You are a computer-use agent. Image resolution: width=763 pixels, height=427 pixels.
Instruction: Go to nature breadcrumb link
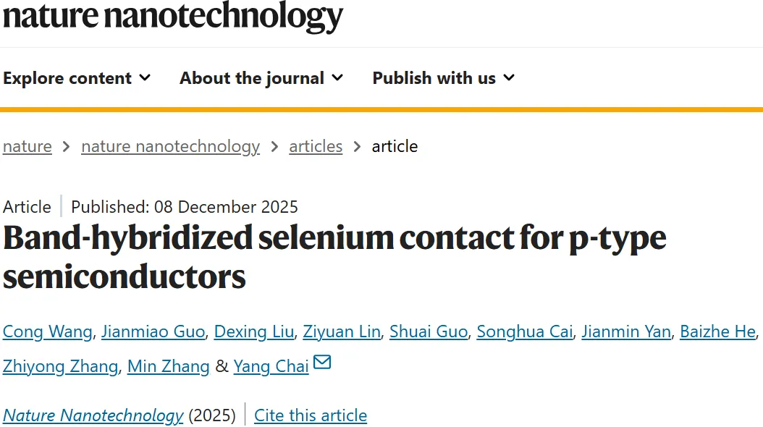click(x=28, y=146)
